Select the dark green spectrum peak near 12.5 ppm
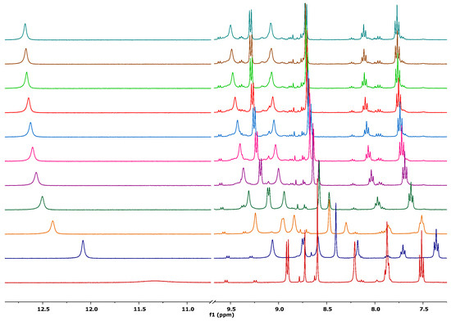This screenshot has height=321, width=451. pyautogui.click(x=43, y=203)
